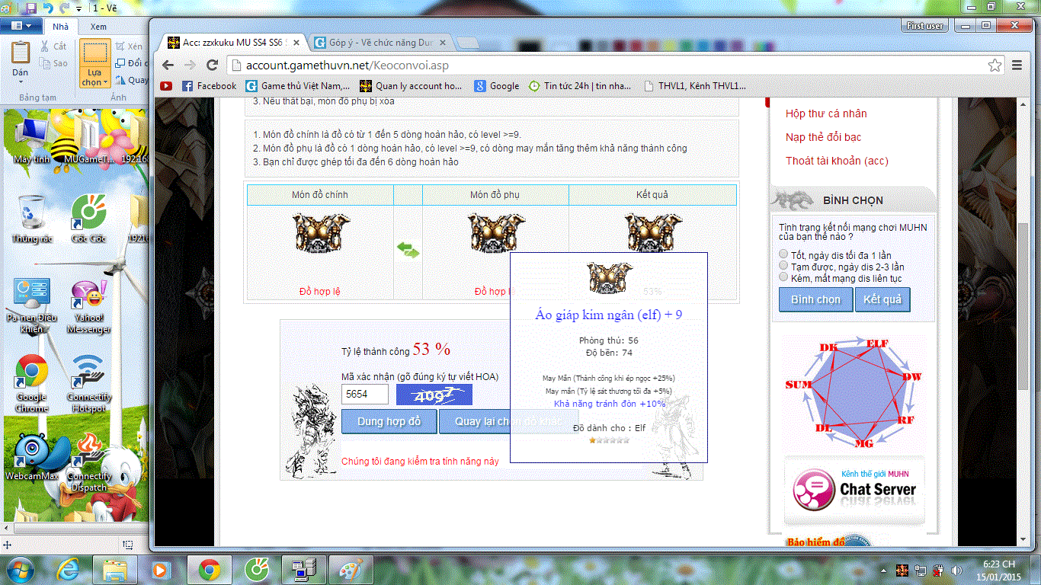The width and height of the screenshot is (1041, 585).
Task: Open the media player taskbar icon
Action: click(x=160, y=569)
